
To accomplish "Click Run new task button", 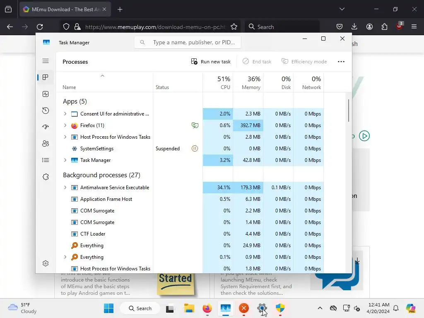I will click(x=211, y=62).
